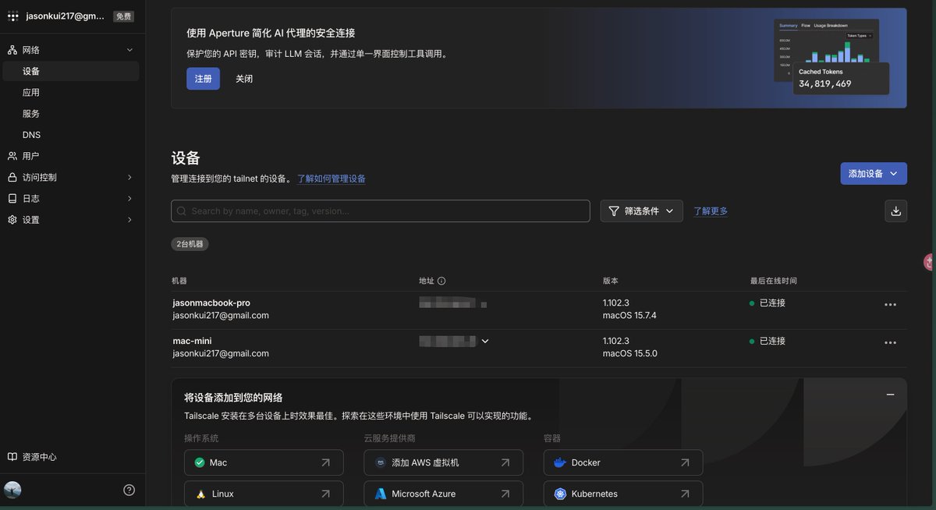The image size is (936, 510).
Task: Open jasonmacbook-pro device name
Action: coord(211,303)
